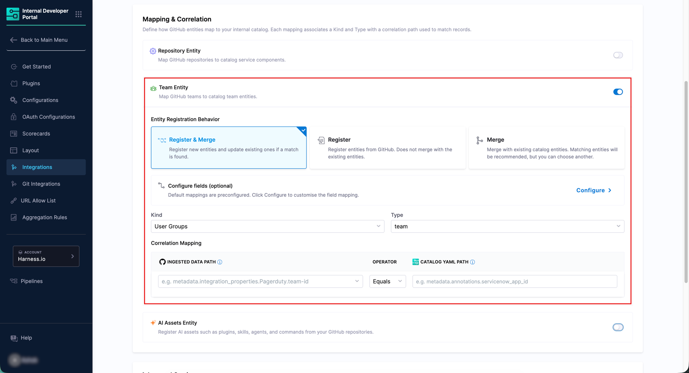Click the Catalog YAML Path input field
Viewport: 689px width, 373px height.
pos(514,281)
